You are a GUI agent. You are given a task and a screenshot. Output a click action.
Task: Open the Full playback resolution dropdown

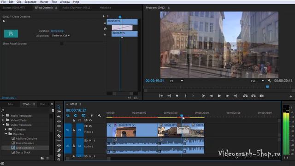pos(257,81)
